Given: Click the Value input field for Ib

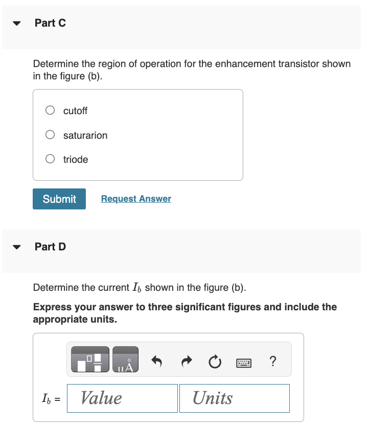Looking at the screenshot, I should (x=122, y=398).
